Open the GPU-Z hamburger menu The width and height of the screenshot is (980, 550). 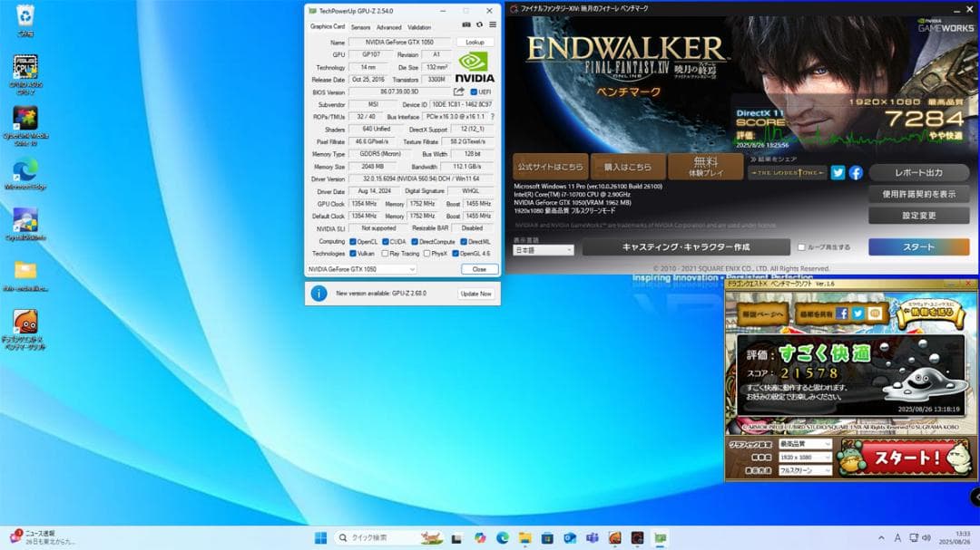point(492,25)
